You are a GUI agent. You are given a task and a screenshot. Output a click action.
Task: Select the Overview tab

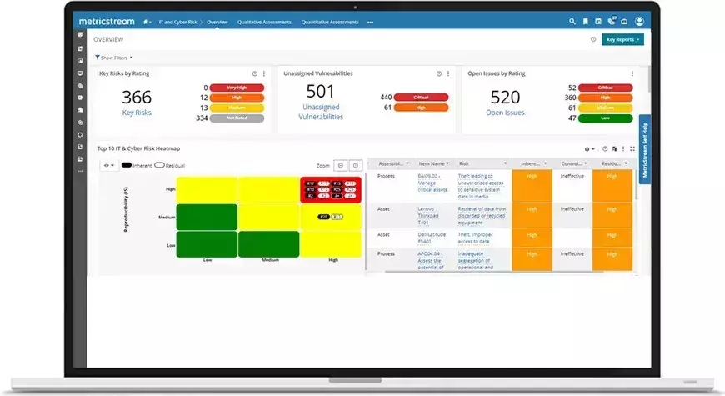point(217,22)
